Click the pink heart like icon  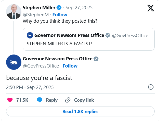10,100
